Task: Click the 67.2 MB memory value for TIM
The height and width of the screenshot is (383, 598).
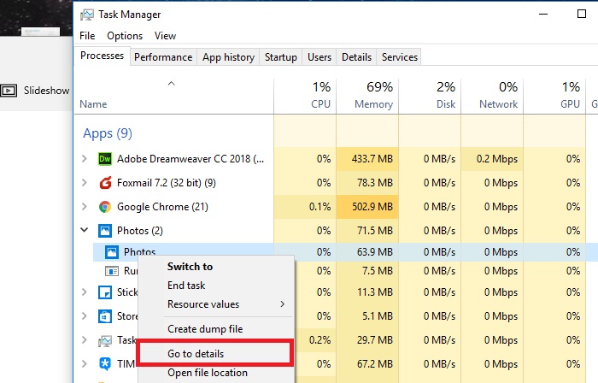Action: tap(374, 364)
